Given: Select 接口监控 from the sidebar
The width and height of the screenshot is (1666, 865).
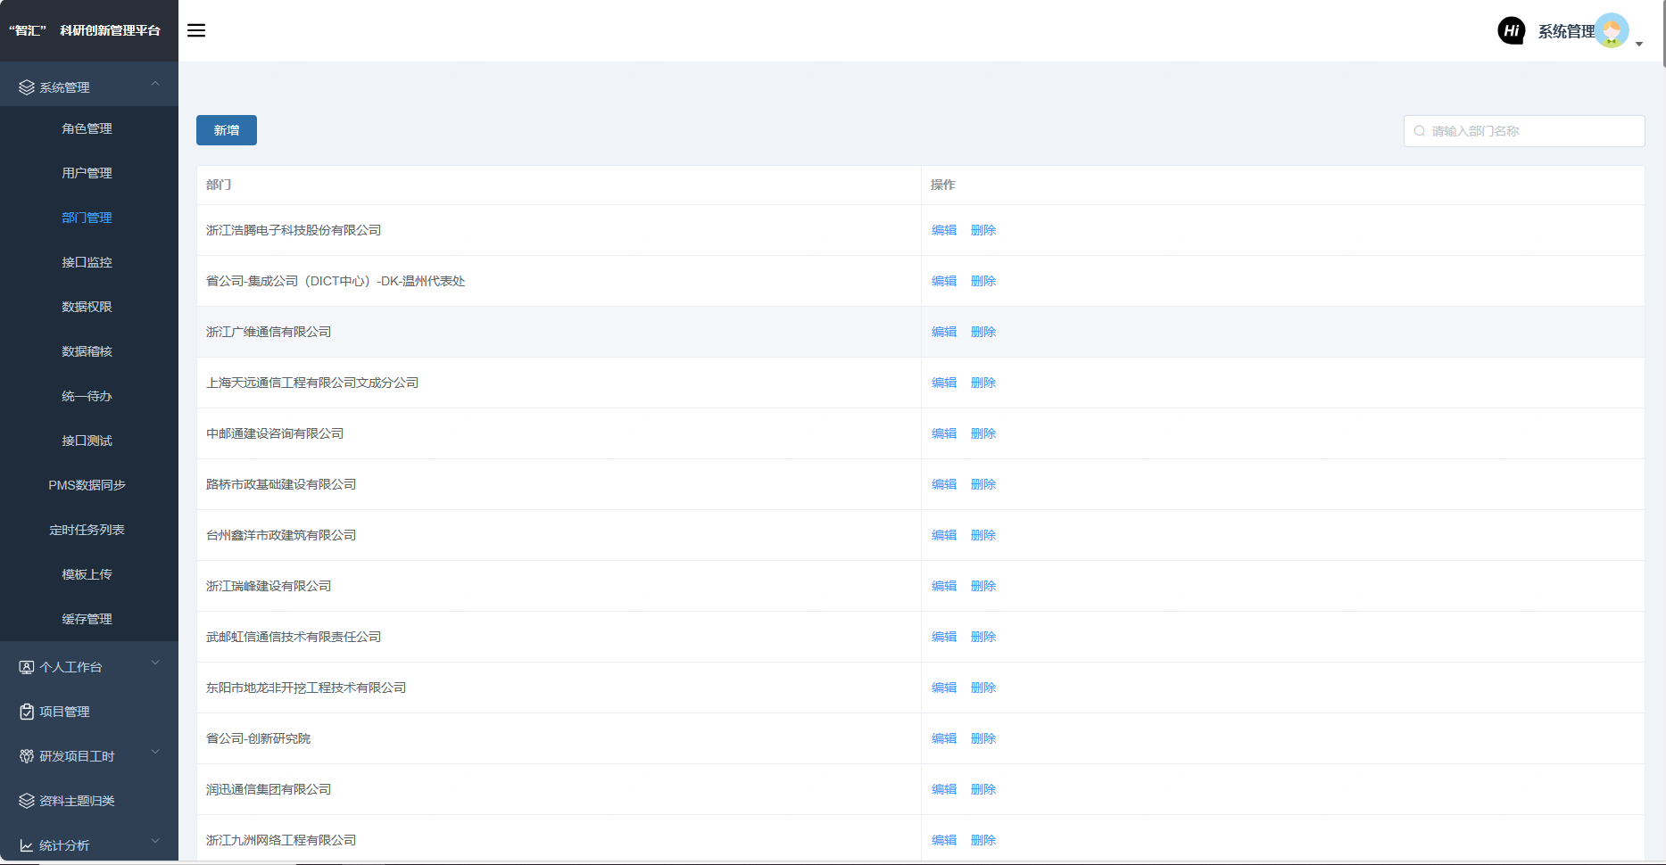Looking at the screenshot, I should (87, 262).
